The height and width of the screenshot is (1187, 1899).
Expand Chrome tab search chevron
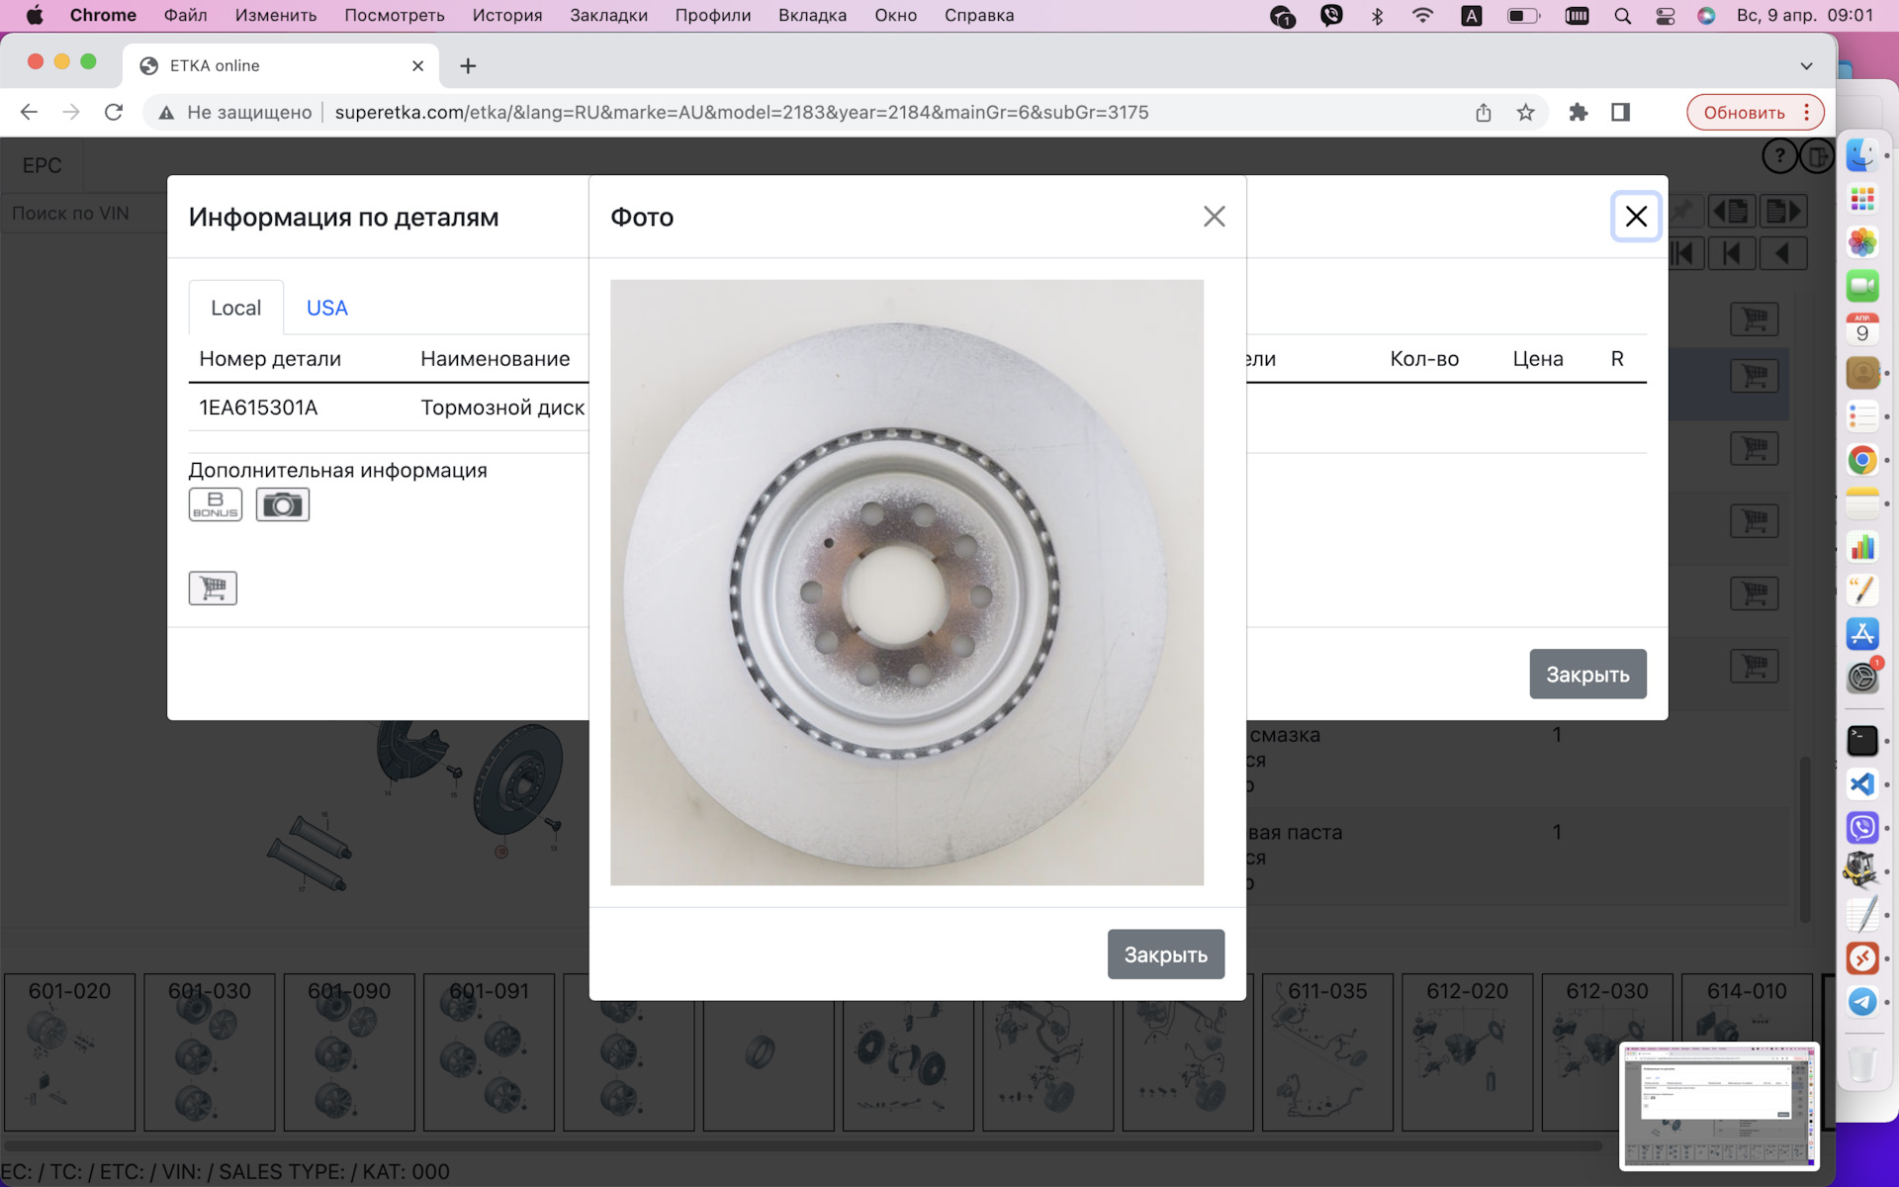click(1806, 66)
